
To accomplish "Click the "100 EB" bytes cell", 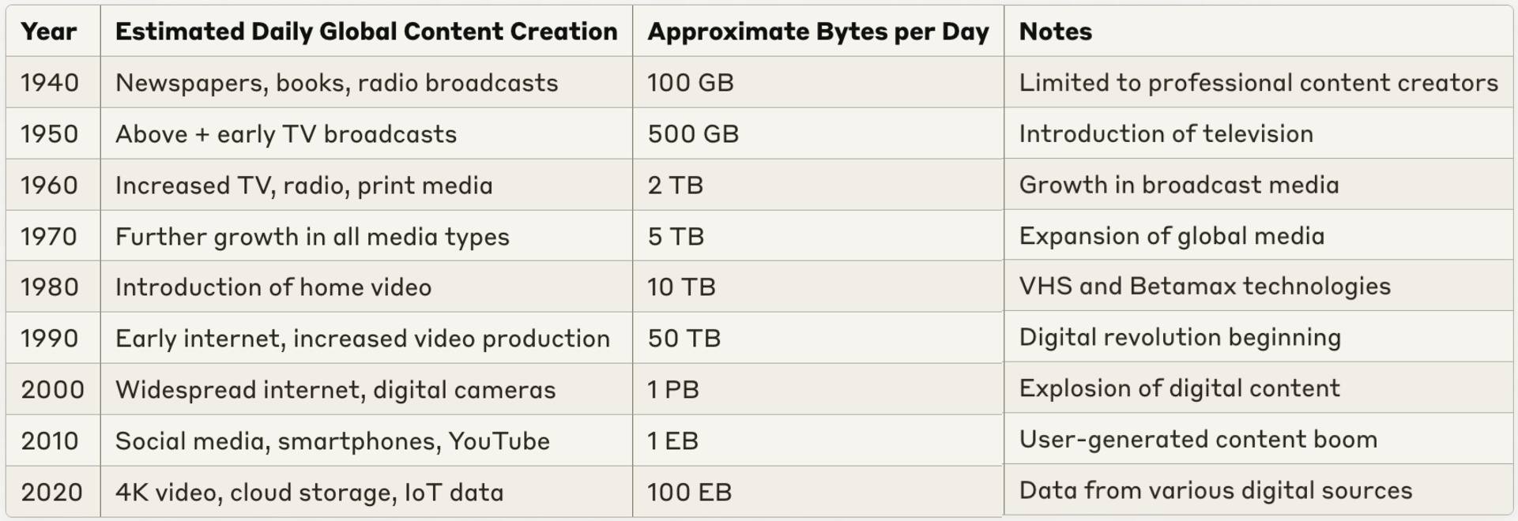I will coord(689,493).
